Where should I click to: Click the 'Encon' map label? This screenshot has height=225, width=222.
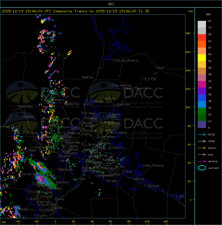click(160, 68)
